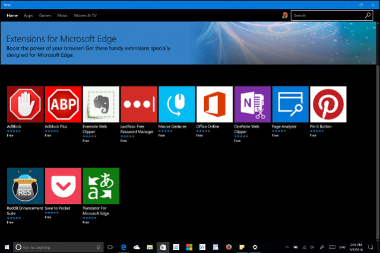
Task: Click the Office Online title text
Action: [x=208, y=127]
